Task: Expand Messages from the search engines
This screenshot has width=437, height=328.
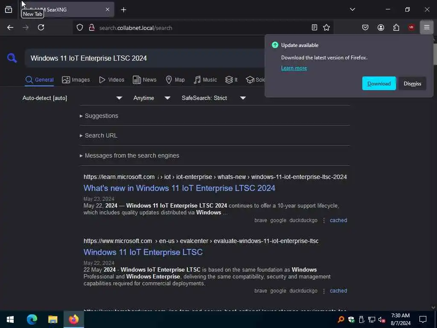Action: (x=129, y=155)
